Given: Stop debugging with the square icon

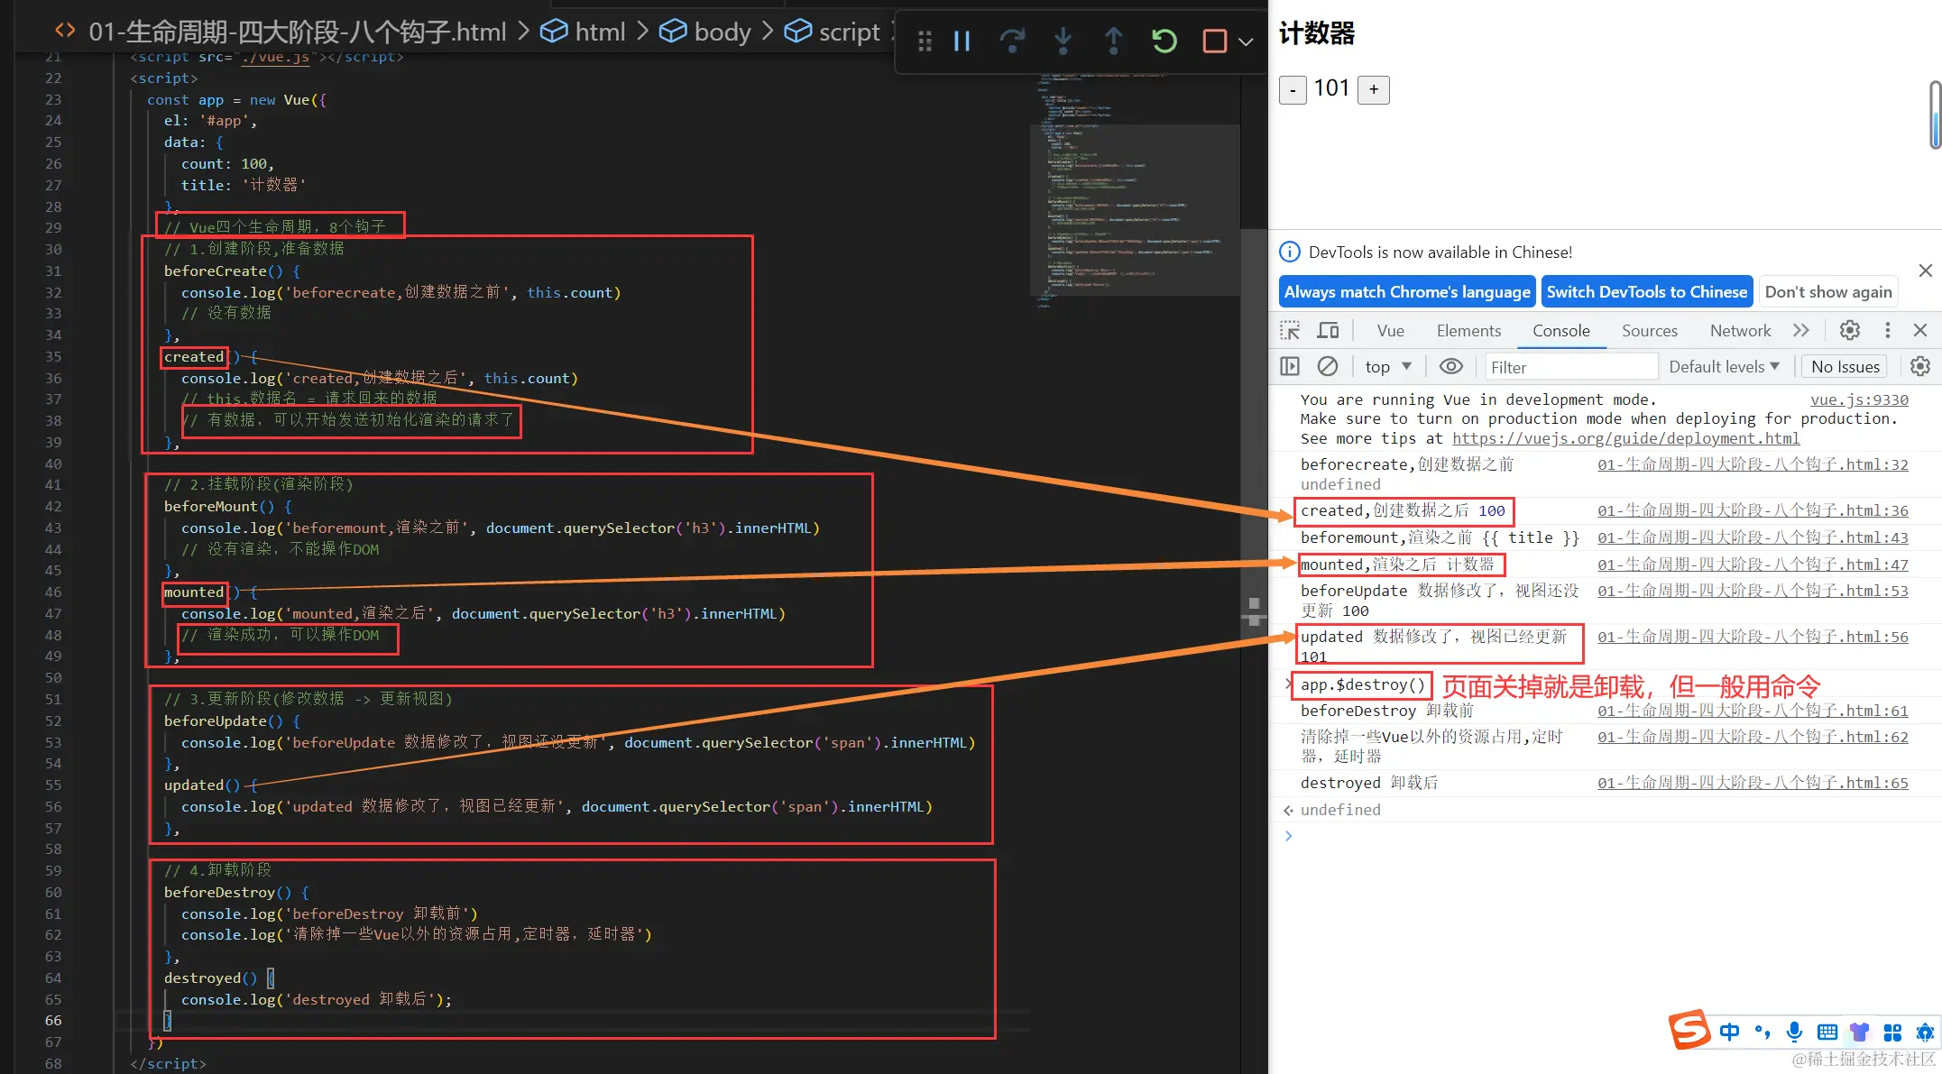Looking at the screenshot, I should point(1215,41).
